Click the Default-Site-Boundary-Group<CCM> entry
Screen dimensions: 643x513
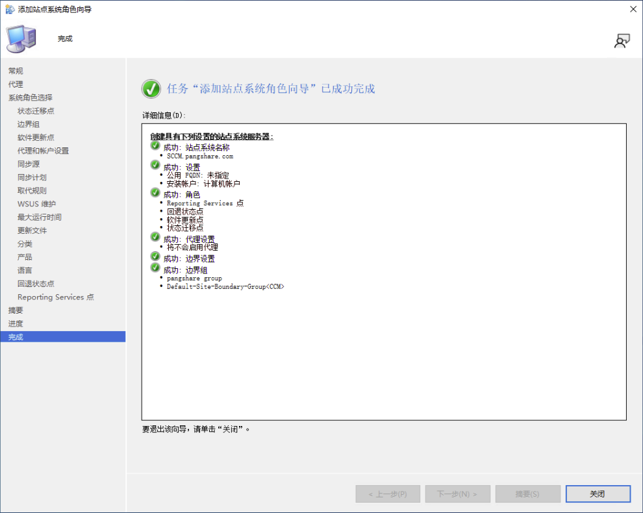tap(225, 286)
